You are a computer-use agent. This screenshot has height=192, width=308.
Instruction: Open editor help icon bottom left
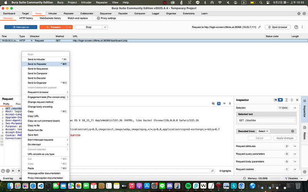tap(3, 171)
